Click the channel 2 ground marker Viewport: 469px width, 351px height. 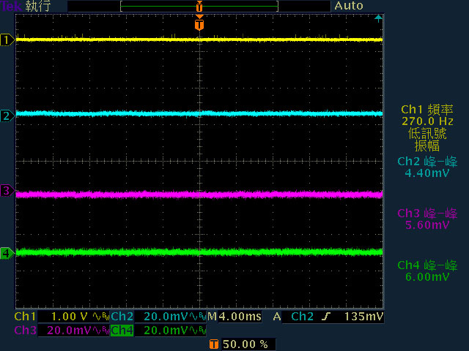7,116
